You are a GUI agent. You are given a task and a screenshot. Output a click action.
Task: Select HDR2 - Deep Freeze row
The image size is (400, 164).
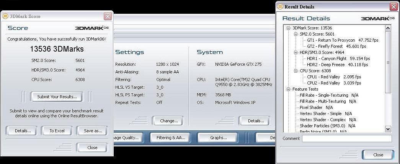(338, 65)
